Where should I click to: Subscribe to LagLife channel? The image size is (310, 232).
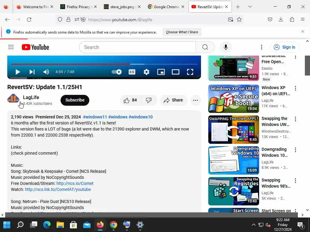[x=75, y=100]
